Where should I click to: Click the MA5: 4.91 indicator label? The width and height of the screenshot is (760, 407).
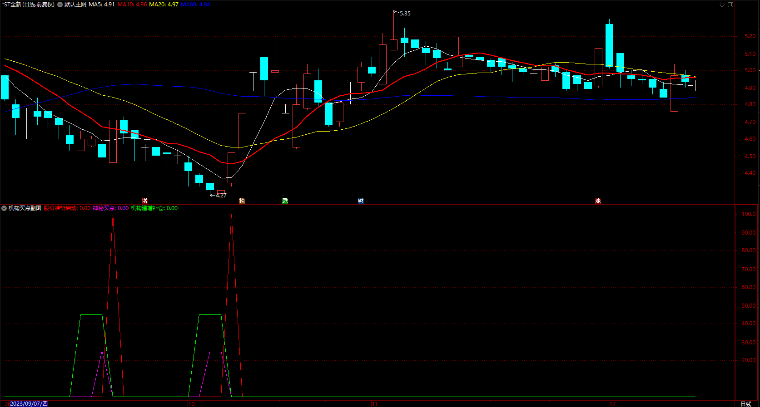(101, 5)
